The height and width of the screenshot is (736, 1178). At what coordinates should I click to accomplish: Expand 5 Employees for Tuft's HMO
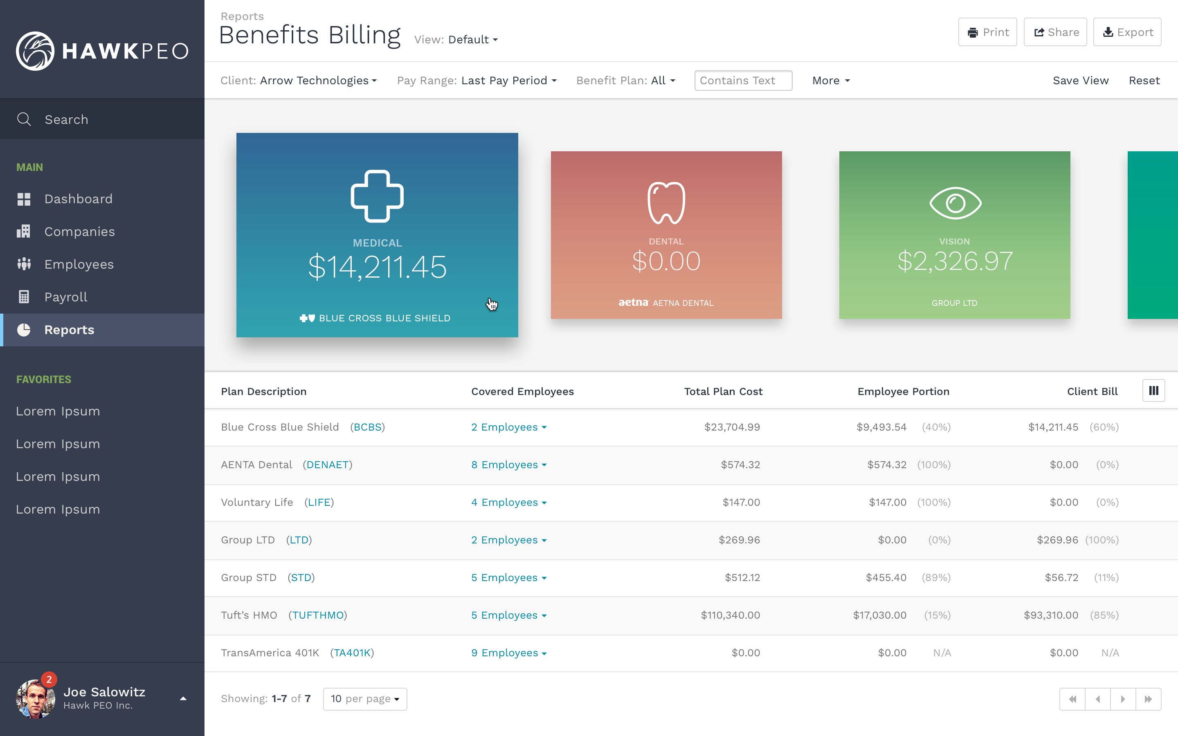509,615
